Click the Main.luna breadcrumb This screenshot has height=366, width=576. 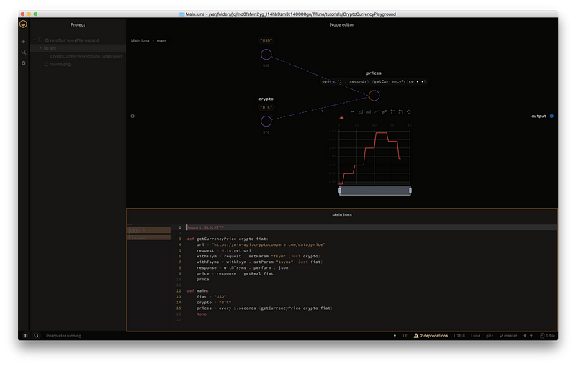point(139,40)
